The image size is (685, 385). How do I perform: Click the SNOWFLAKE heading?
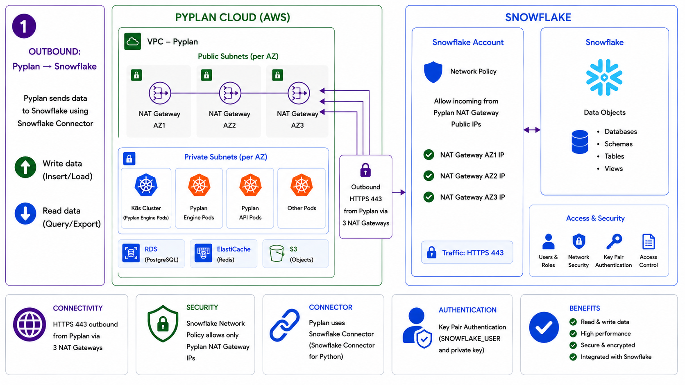coord(538,17)
